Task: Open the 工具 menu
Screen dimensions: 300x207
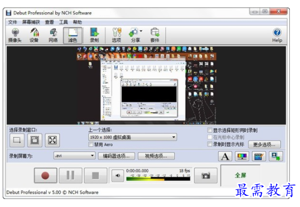Action: point(63,22)
